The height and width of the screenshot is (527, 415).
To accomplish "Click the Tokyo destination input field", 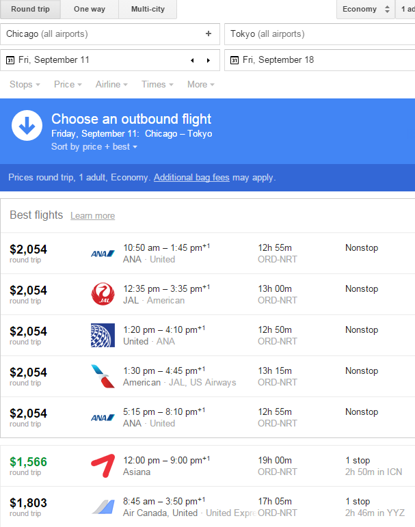I will [318, 33].
